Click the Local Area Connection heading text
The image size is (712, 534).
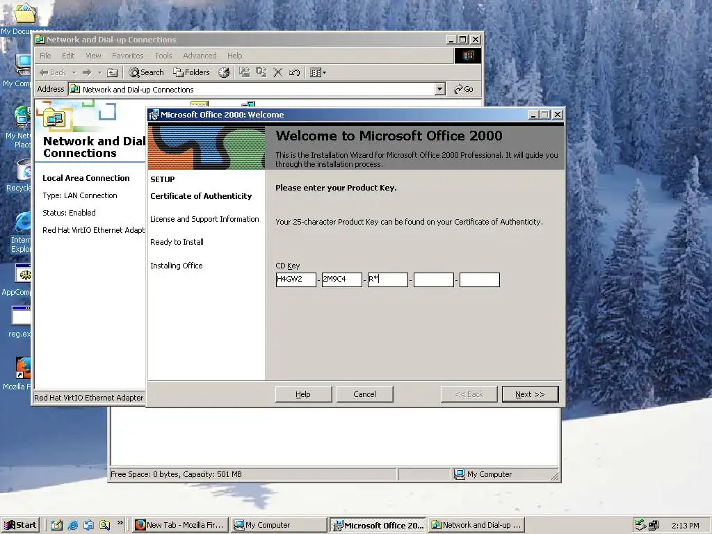coord(86,178)
